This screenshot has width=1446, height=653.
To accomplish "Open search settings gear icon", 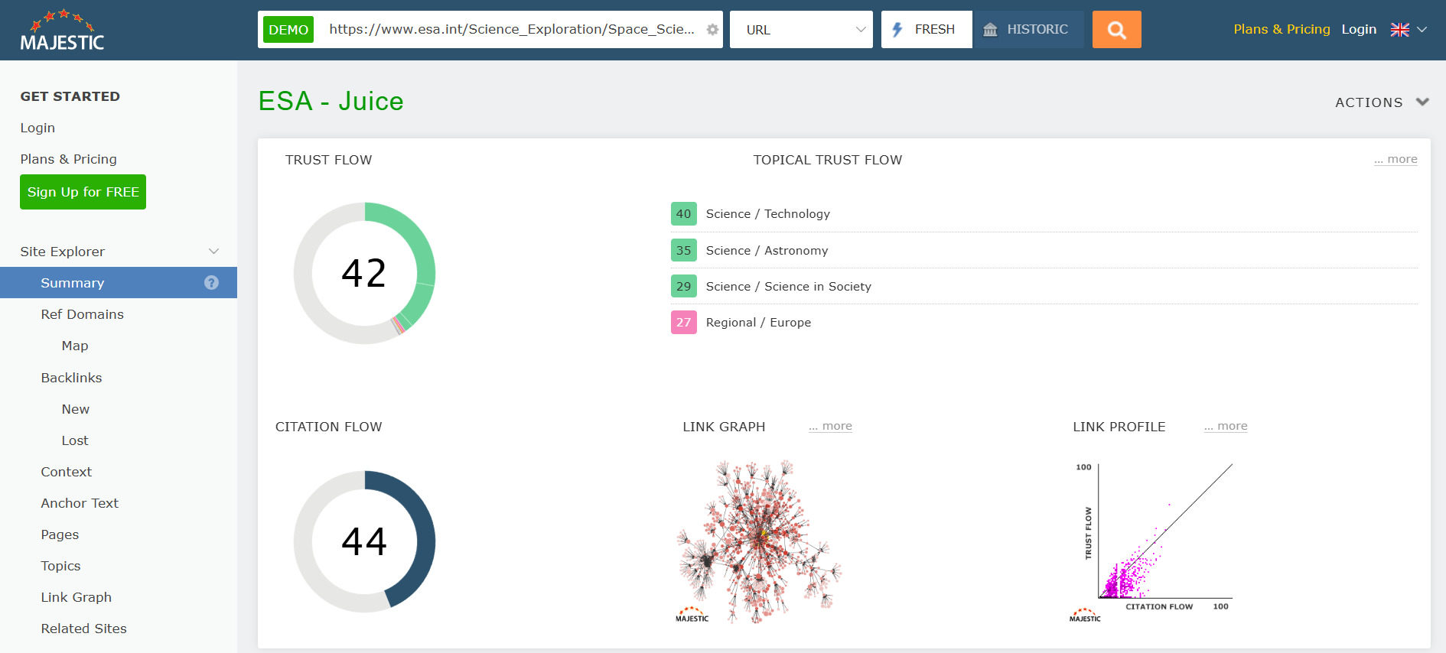I will point(712,30).
